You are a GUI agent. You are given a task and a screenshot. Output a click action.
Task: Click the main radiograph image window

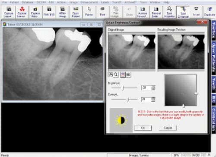53,64
